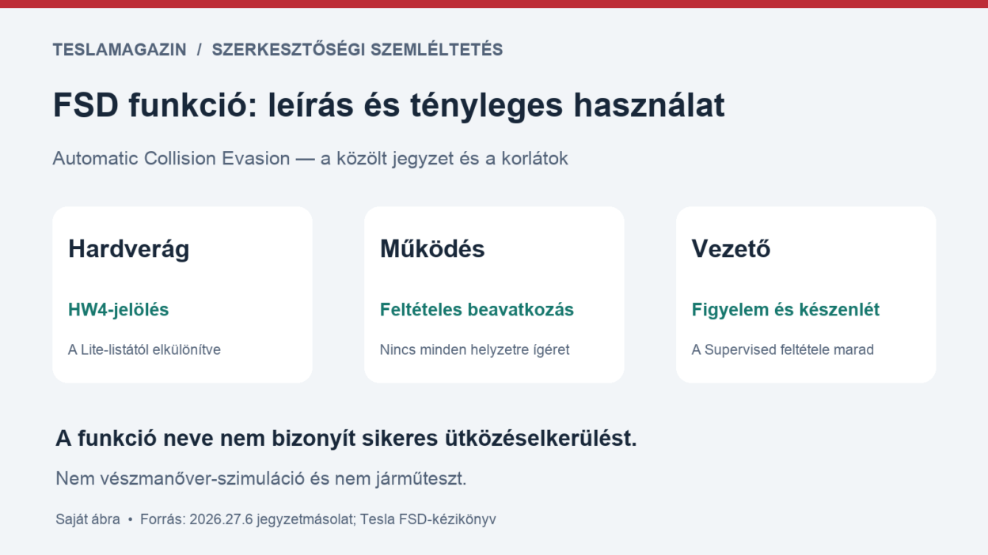This screenshot has height=555, width=988.
Task: Click 'A Supervised feltétele marad' text
Action: [x=783, y=349]
